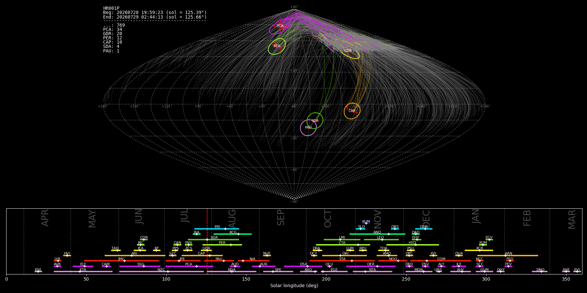Select the ORI shower bar in October

(x=344, y=256)
